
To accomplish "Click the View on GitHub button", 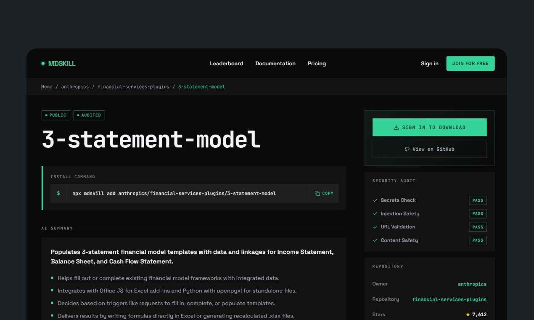I will [430, 149].
